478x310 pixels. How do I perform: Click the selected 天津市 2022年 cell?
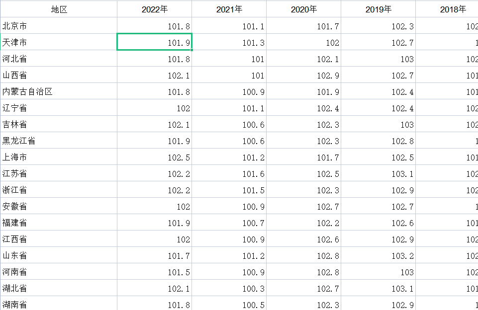click(154, 43)
